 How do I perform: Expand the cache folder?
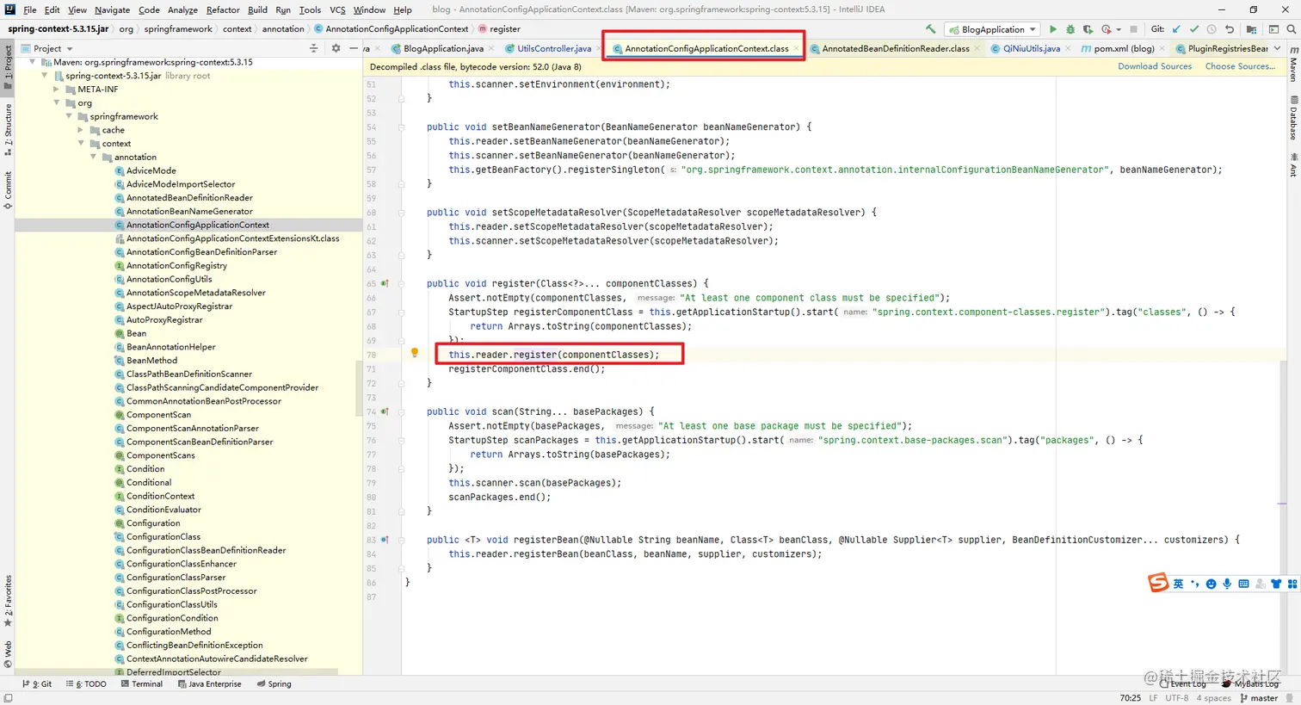81,130
